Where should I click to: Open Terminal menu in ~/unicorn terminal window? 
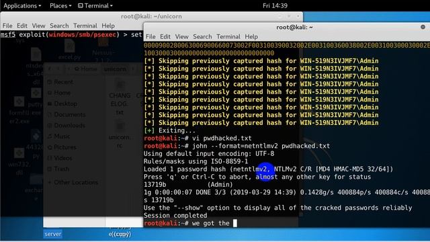[85, 26]
